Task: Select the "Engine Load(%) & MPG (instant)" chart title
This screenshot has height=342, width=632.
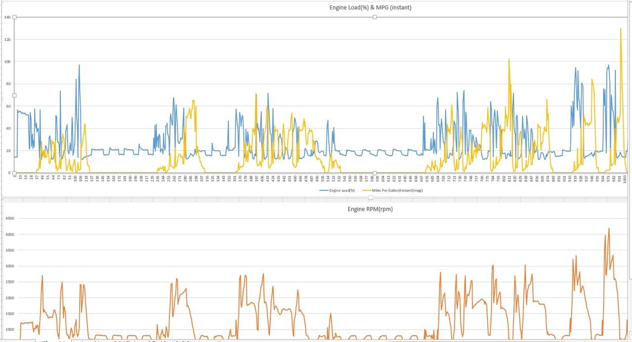Action: point(371,7)
